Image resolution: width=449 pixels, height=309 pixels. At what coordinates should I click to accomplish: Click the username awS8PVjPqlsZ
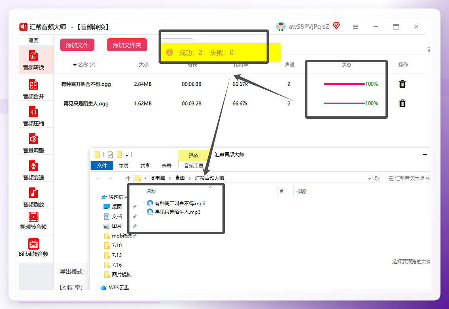309,27
